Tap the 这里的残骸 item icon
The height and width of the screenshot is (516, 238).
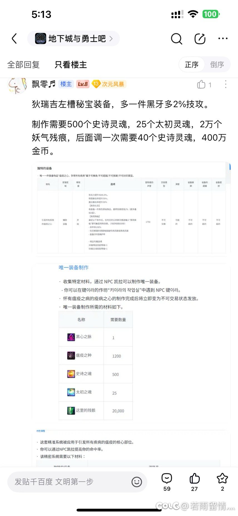tap(71, 410)
